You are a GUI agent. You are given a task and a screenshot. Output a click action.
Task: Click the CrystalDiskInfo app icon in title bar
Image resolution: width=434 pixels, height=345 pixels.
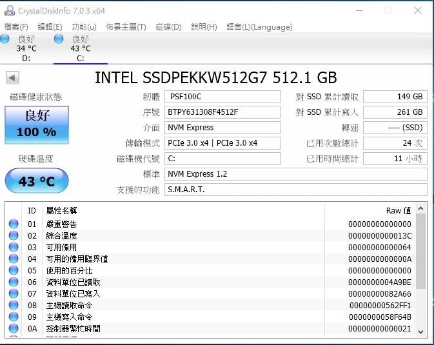click(10, 10)
